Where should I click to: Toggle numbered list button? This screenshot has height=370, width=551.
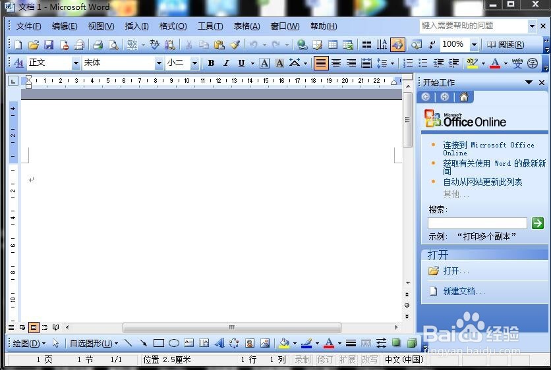click(407, 63)
